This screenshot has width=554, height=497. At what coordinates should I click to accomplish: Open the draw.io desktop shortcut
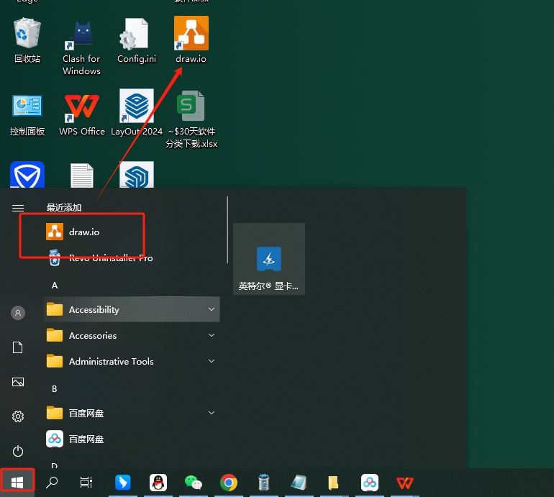191,40
